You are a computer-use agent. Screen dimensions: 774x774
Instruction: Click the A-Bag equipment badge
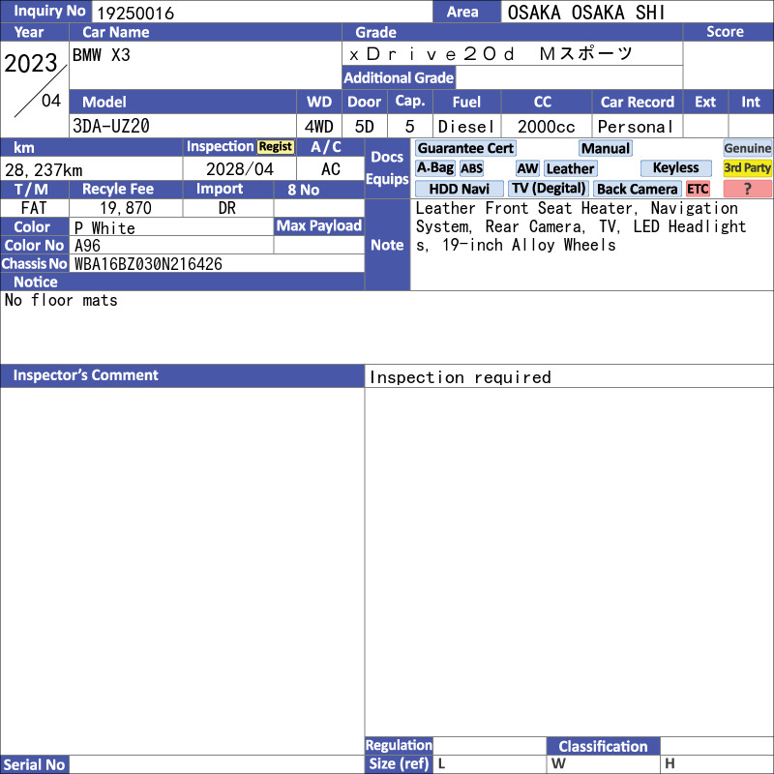tap(434, 168)
